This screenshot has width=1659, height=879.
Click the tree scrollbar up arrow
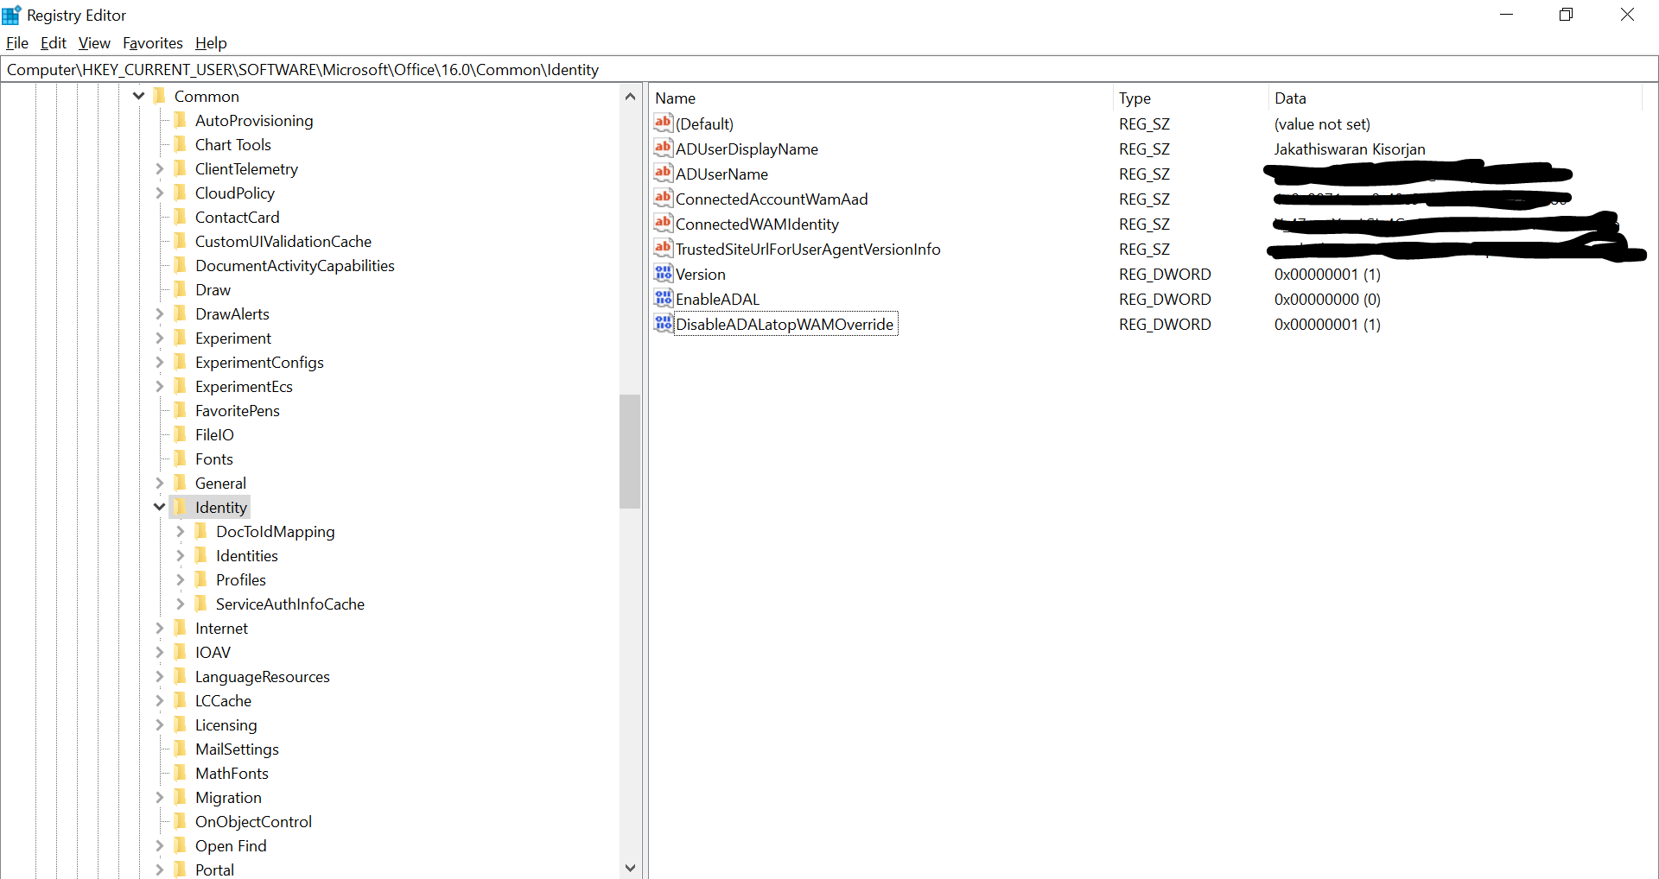[x=630, y=96]
